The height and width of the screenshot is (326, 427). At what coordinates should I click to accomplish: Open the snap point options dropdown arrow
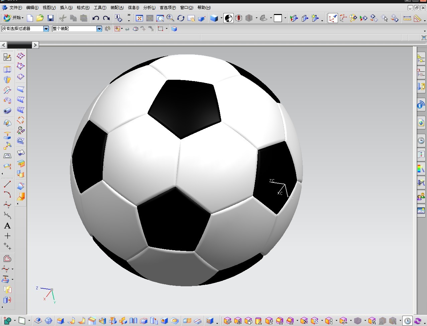(x=122, y=29)
